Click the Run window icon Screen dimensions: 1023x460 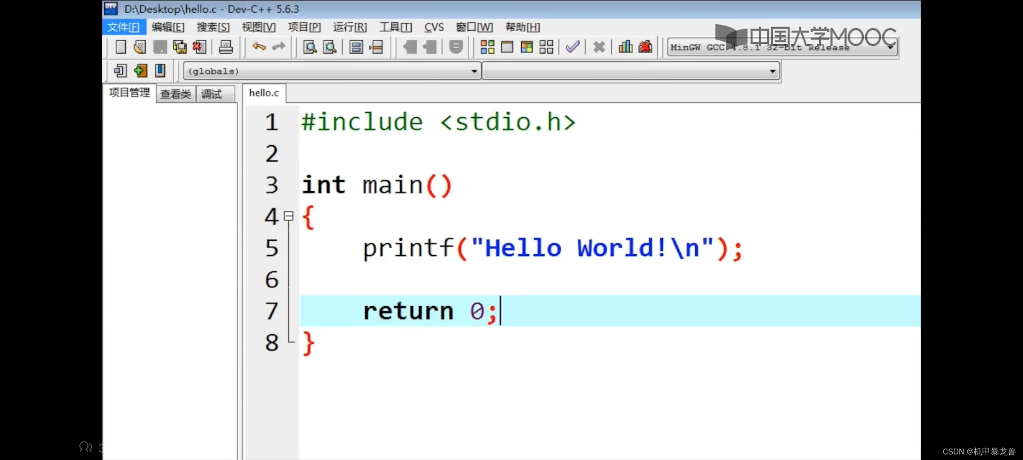pos(507,47)
